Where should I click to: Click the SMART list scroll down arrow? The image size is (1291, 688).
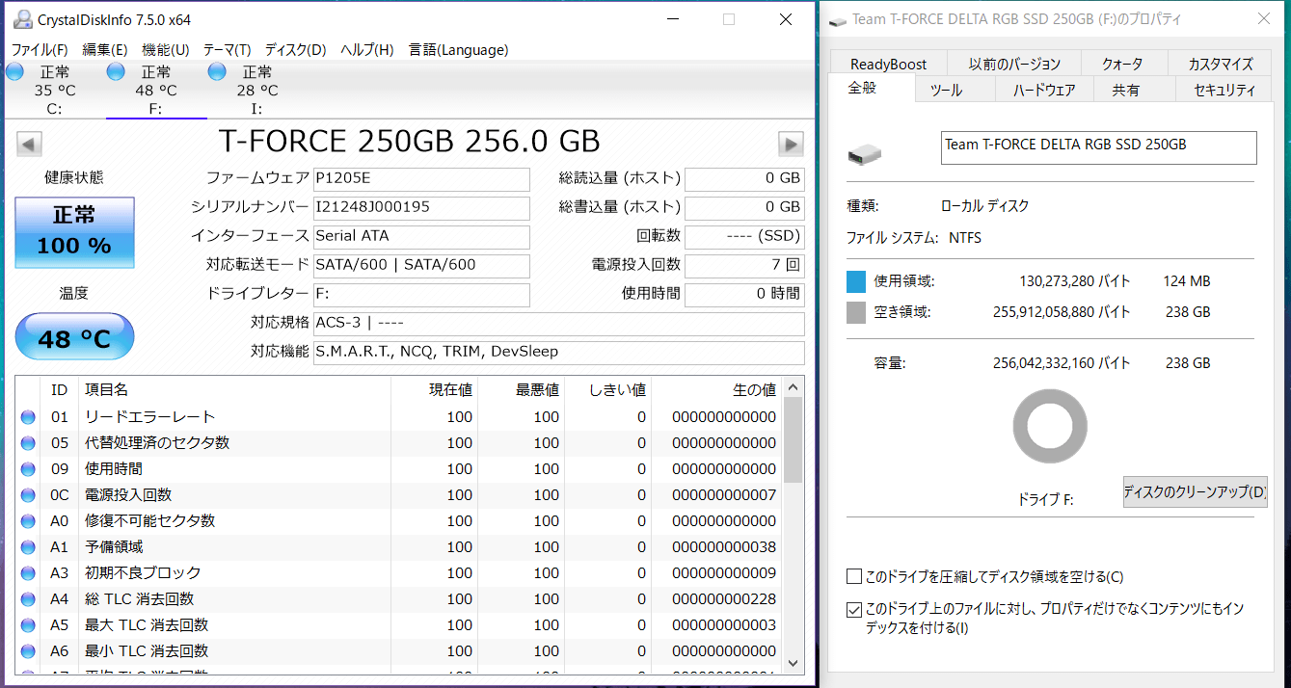coord(793,663)
